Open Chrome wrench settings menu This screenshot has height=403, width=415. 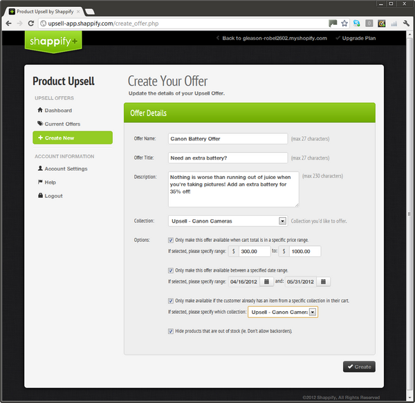pos(405,24)
